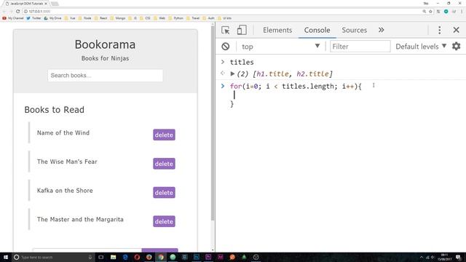Open the Twitter bookmark
This screenshot has height=262, width=466.
(33, 18)
